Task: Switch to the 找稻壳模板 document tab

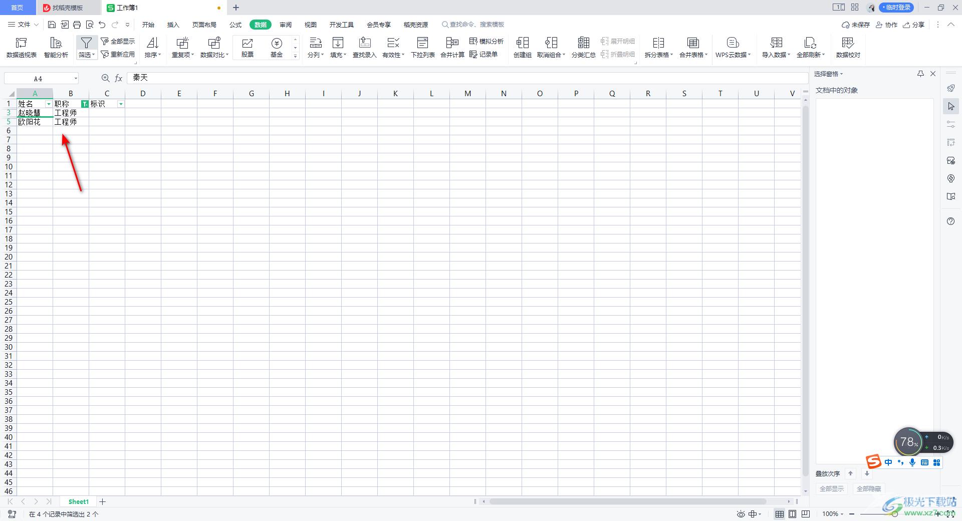Action: pyautogui.click(x=68, y=8)
